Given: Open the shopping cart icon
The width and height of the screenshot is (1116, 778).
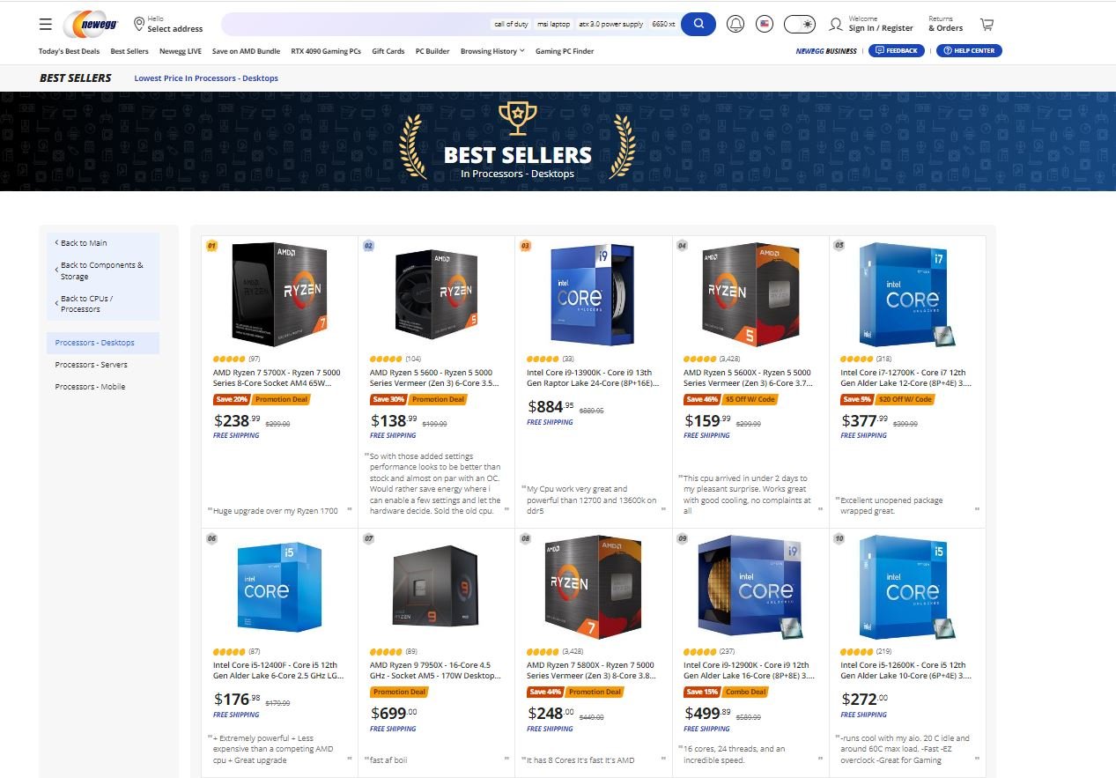Looking at the screenshot, I should 987,24.
